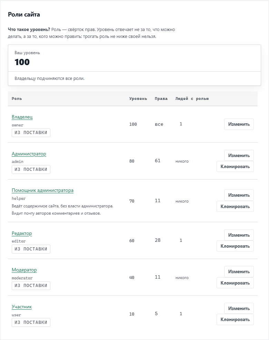Select the Уровень column header

click(x=138, y=99)
